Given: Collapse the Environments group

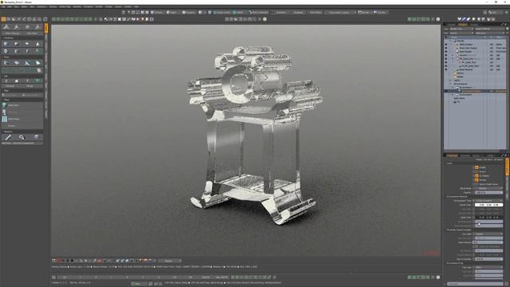Looking at the screenshot, I should pos(450,84).
